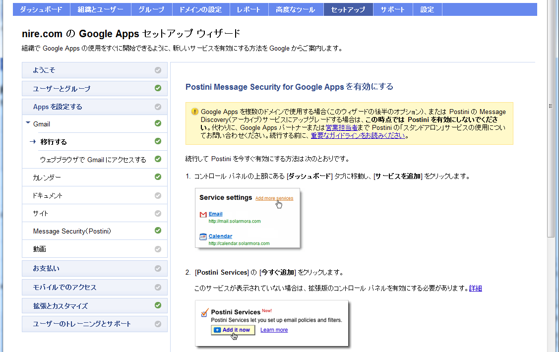This screenshot has width=559, height=352.
Task: Click the gray check icon beside ようこそ
Action: tap(158, 70)
